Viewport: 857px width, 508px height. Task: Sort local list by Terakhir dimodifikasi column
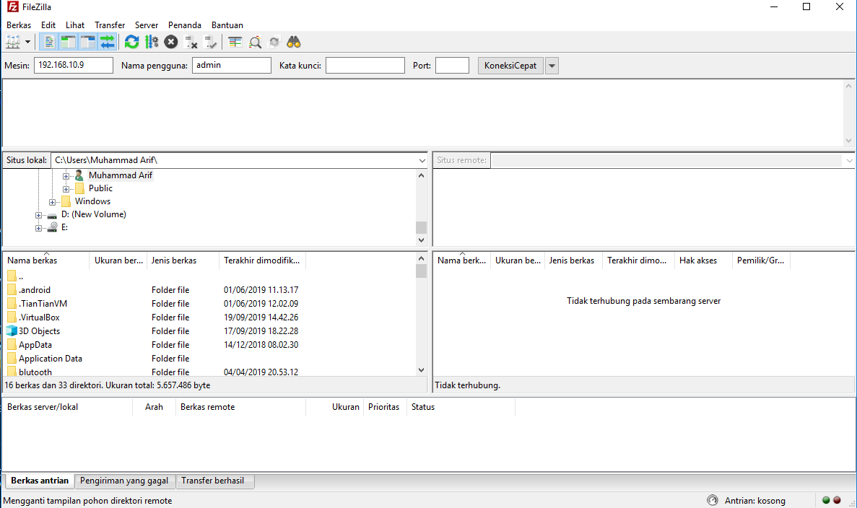[x=262, y=260]
